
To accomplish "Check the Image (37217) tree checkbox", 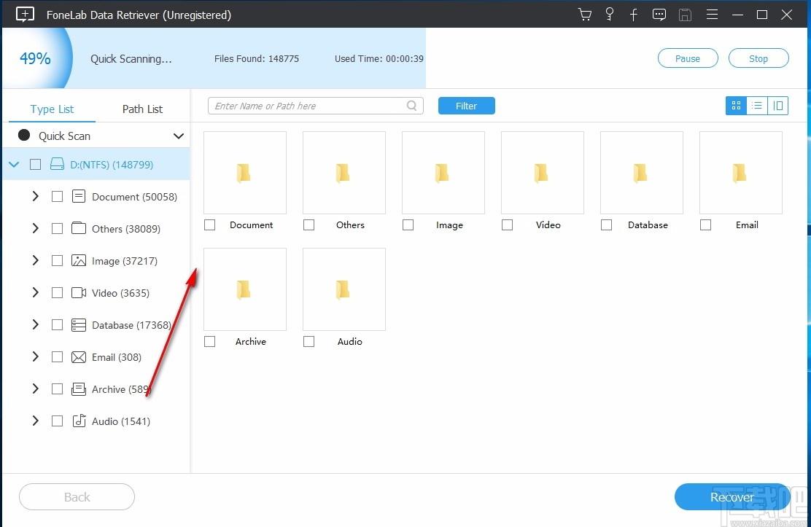I will (57, 261).
